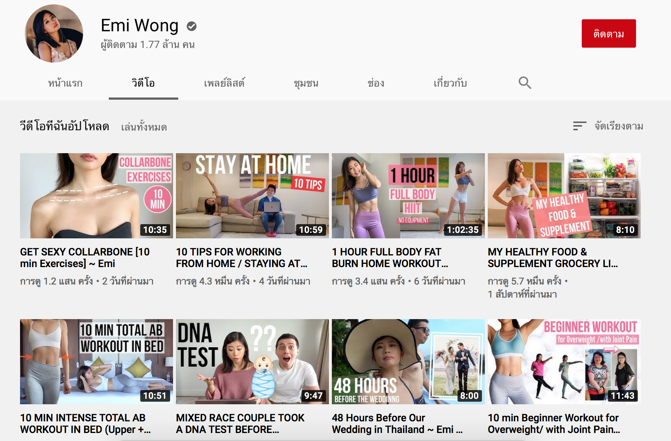The width and height of the screenshot is (671, 441).
Task: Click the verified checkmark badge beside Emi Wong
Action: click(x=192, y=26)
